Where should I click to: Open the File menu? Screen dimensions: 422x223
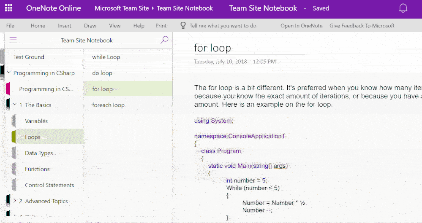coord(10,26)
